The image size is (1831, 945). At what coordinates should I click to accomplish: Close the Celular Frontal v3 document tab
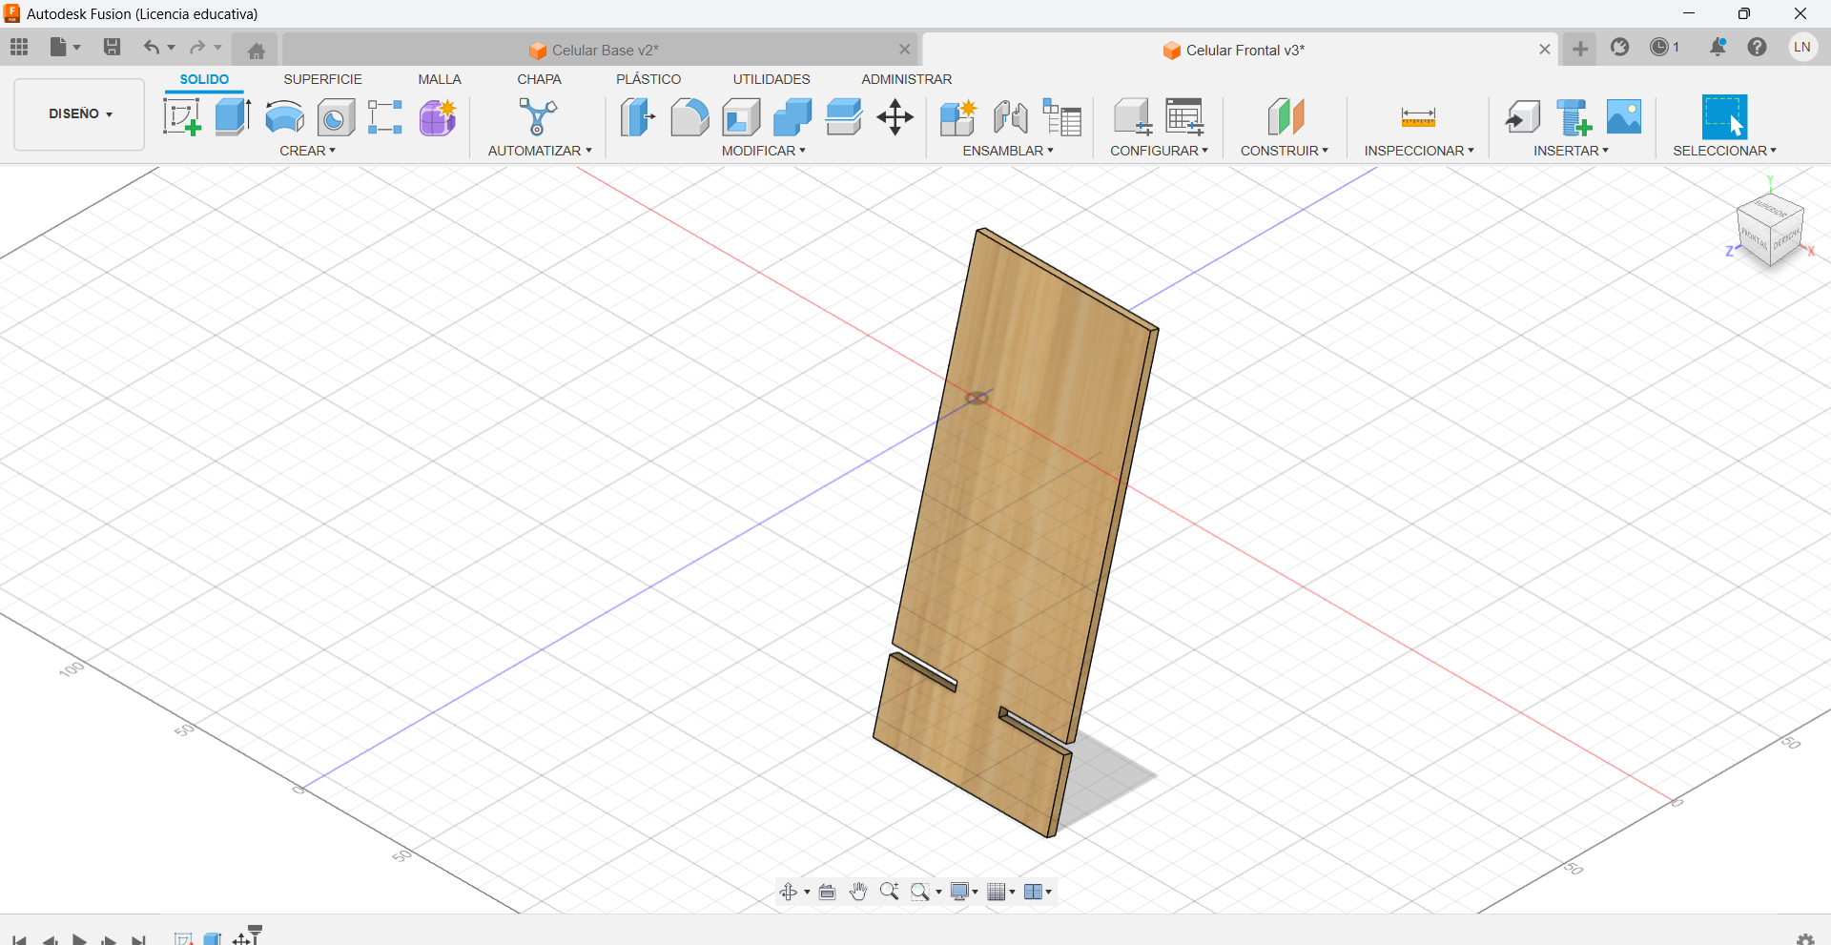click(x=1545, y=50)
